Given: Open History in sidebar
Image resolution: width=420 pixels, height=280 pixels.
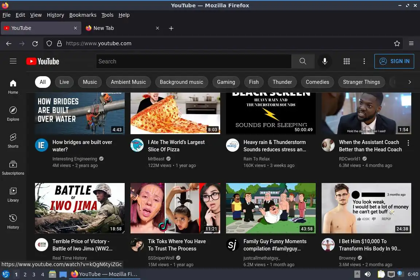Looking at the screenshot, I should tap(13, 222).
